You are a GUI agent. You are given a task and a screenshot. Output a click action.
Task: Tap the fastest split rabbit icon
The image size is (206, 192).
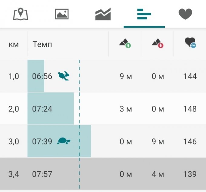[x=64, y=76]
